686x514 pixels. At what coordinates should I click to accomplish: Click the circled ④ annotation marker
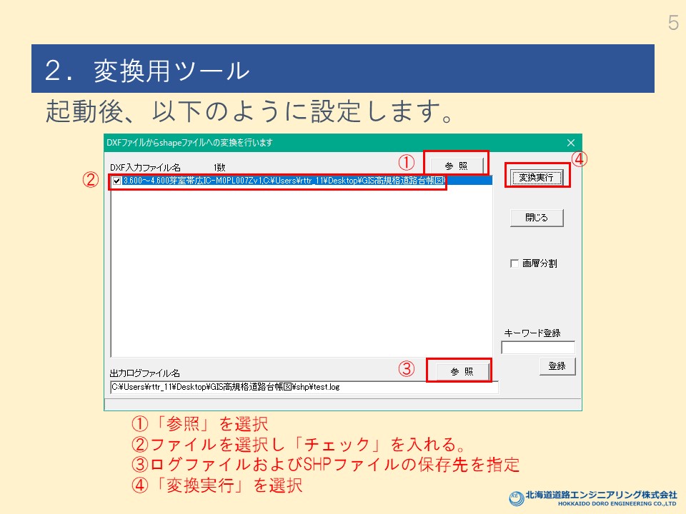point(579,160)
